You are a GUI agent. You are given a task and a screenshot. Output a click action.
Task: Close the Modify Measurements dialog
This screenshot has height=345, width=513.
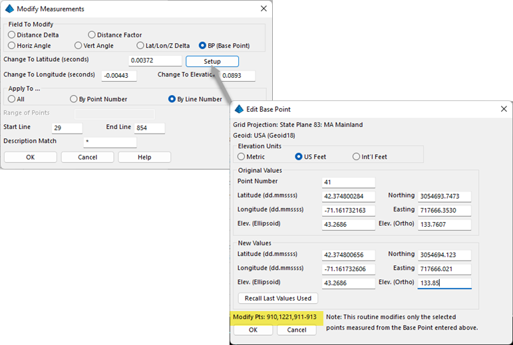[263, 9]
